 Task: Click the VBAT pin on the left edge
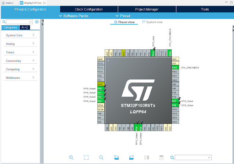[x=101, y=59]
